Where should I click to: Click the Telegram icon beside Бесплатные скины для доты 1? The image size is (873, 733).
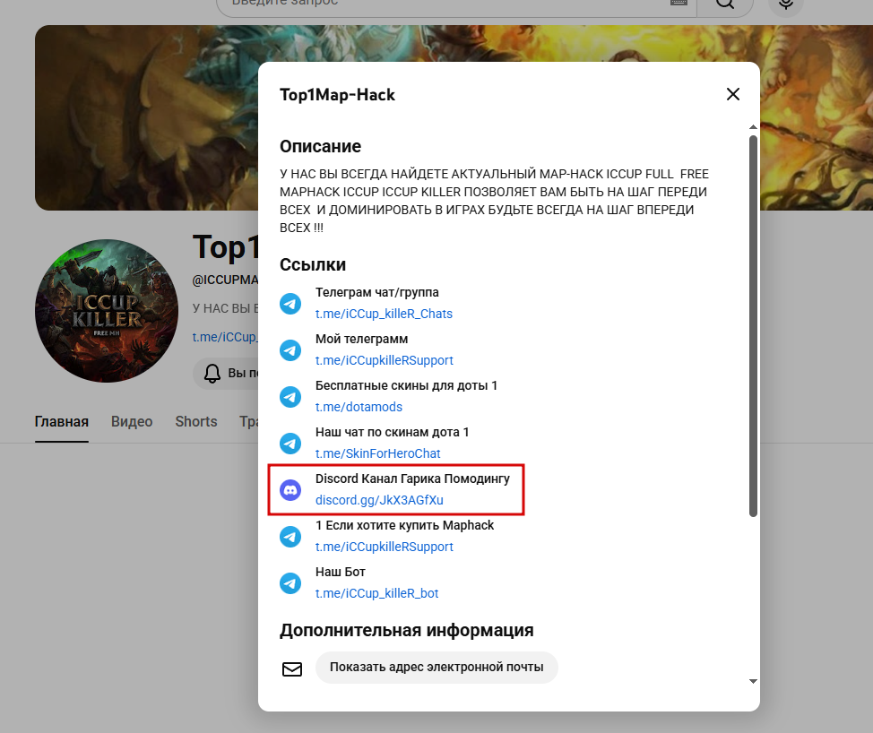click(290, 397)
